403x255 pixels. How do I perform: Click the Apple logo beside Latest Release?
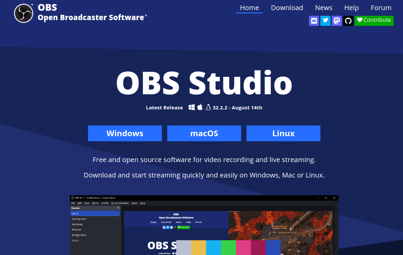tap(200, 107)
